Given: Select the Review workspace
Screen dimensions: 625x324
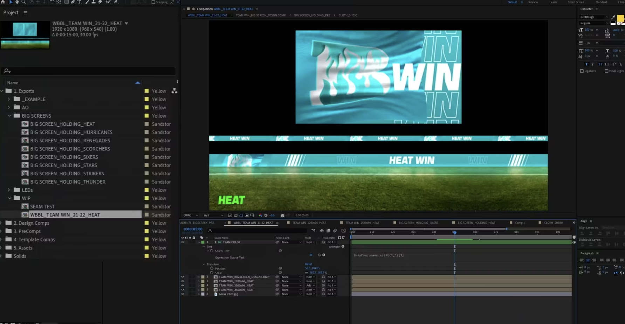Looking at the screenshot, I should point(533,2).
